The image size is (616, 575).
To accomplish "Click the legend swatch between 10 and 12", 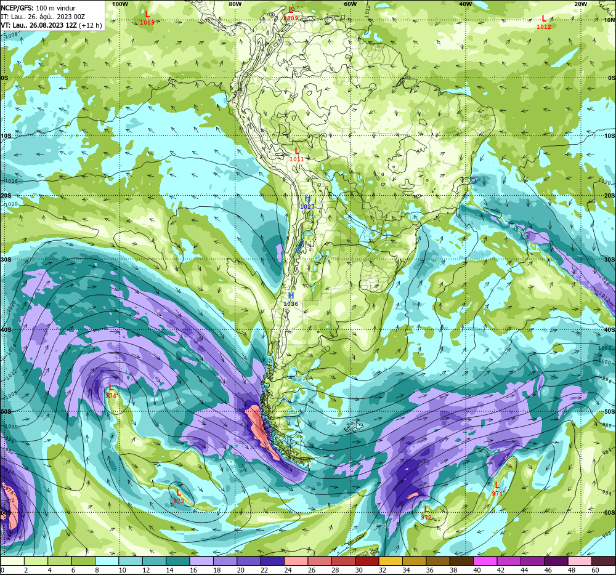I will [x=131, y=561].
